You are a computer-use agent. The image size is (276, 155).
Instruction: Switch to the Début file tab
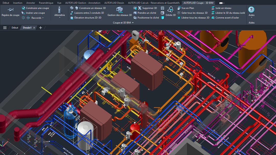coord(15,28)
